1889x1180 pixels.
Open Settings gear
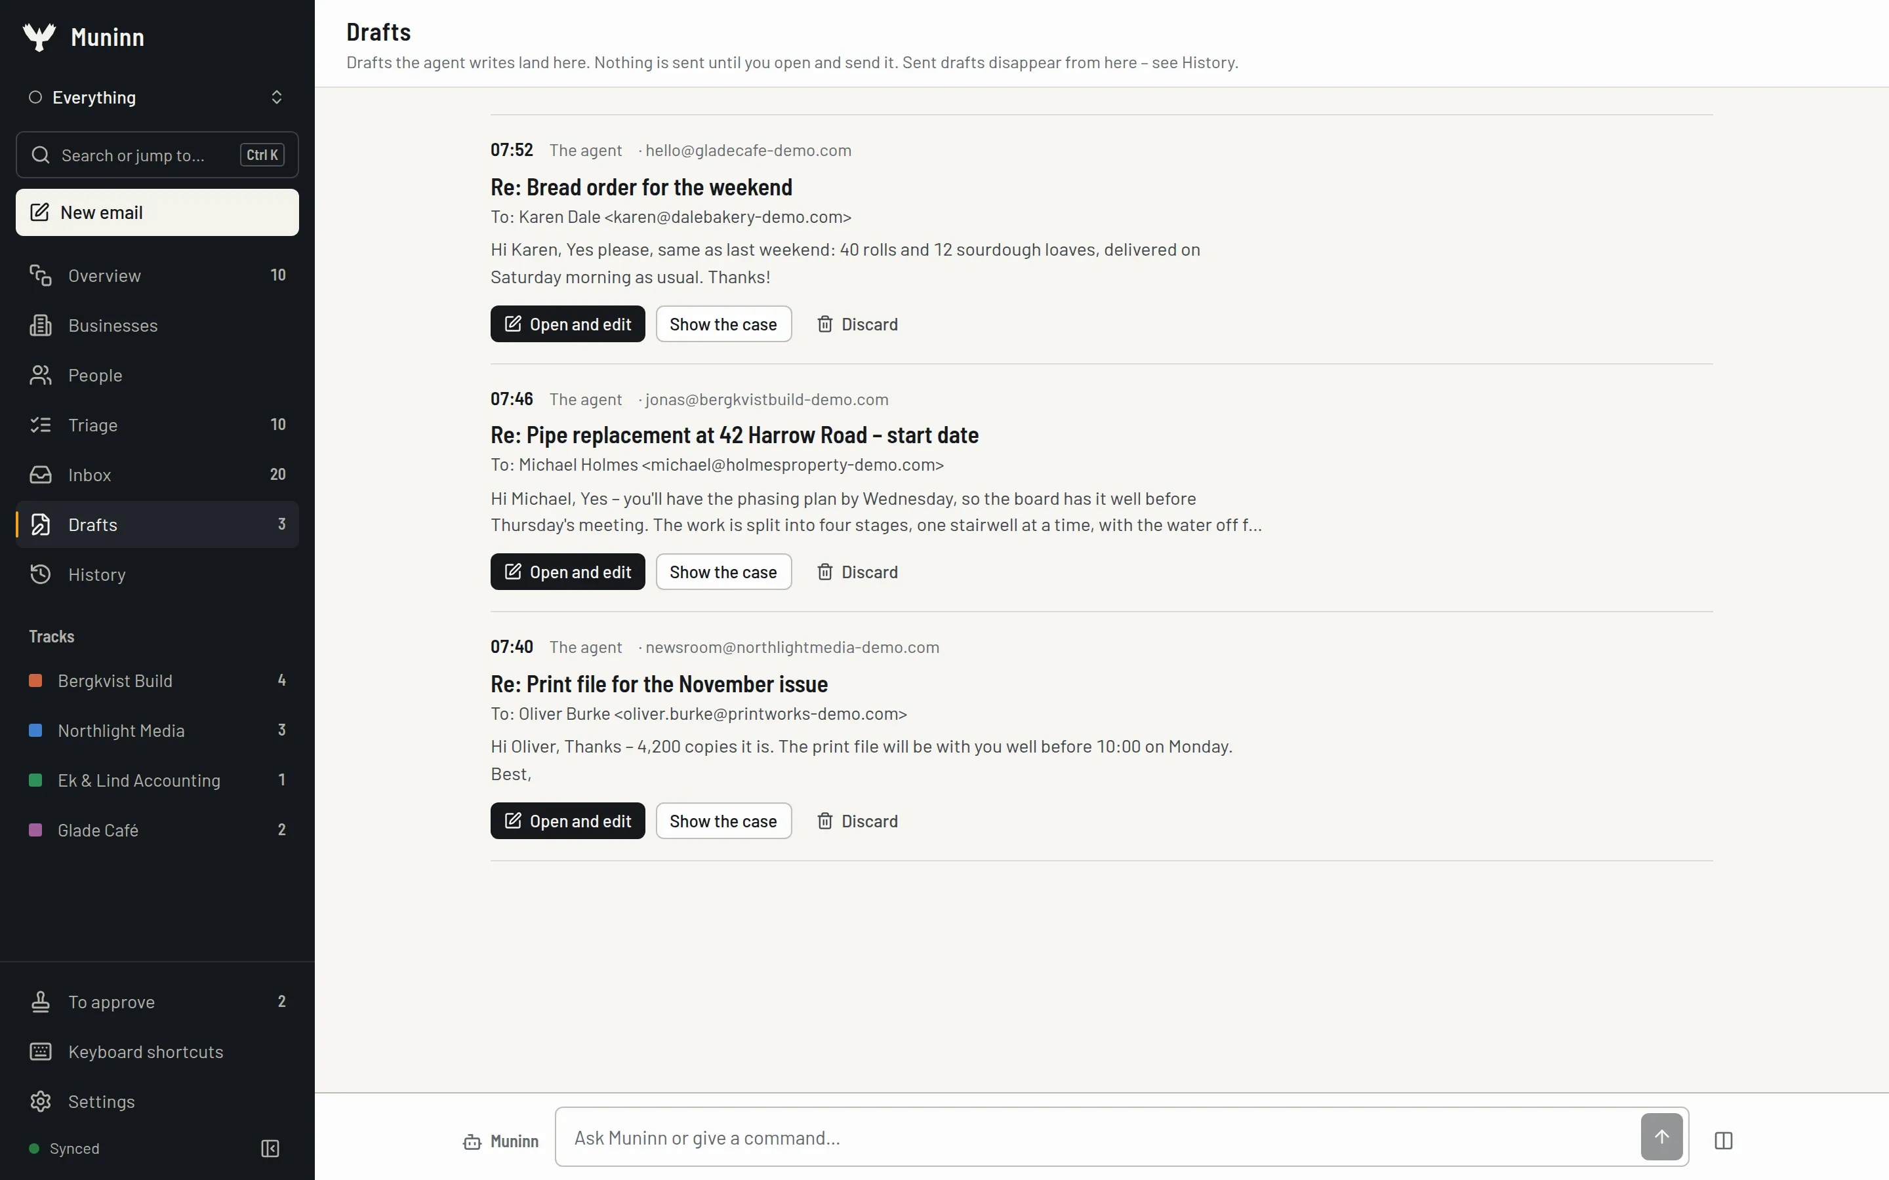(x=157, y=1102)
